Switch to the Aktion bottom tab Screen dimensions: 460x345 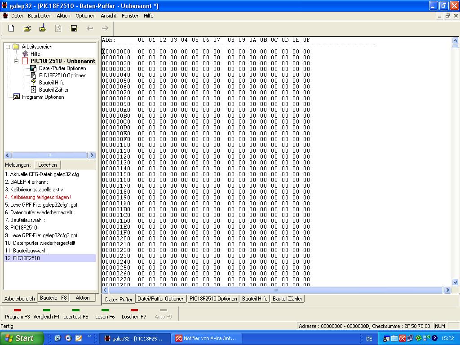[83, 298]
